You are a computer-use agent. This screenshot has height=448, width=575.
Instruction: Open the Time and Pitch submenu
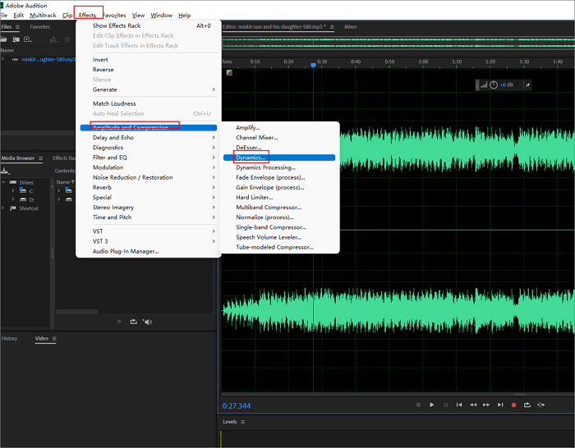148,217
